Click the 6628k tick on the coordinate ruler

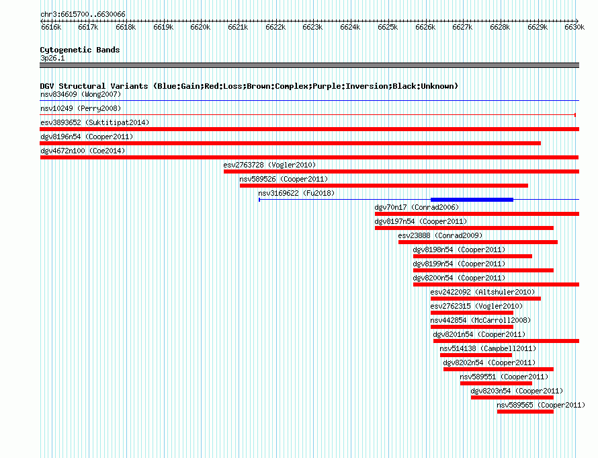pos(500,27)
